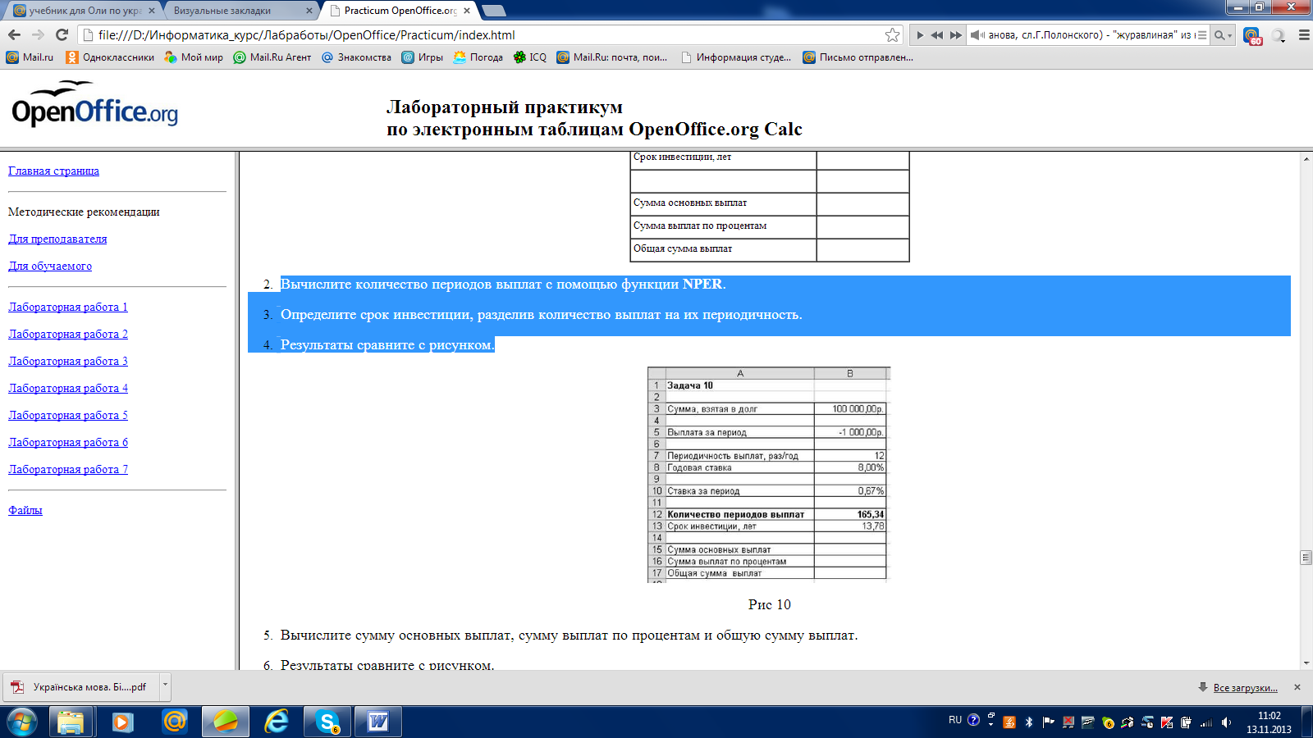Close the downloads bar
Screen dimensions: 1313x738
coord(1297,687)
